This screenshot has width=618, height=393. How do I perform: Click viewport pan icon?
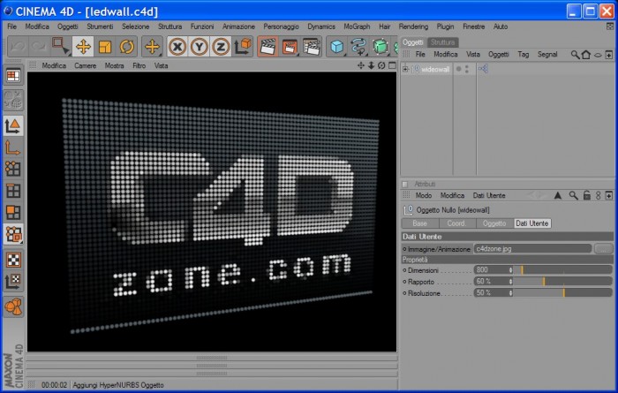tap(360, 65)
